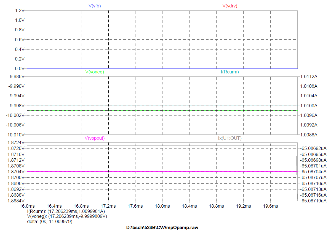This screenshot has width=331, height=231.
Task: Click the 0.6V axis label in top pane
Action: (x=20, y=39)
